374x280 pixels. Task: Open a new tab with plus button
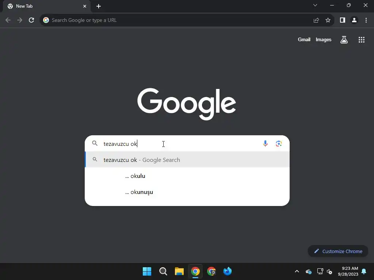click(99, 6)
